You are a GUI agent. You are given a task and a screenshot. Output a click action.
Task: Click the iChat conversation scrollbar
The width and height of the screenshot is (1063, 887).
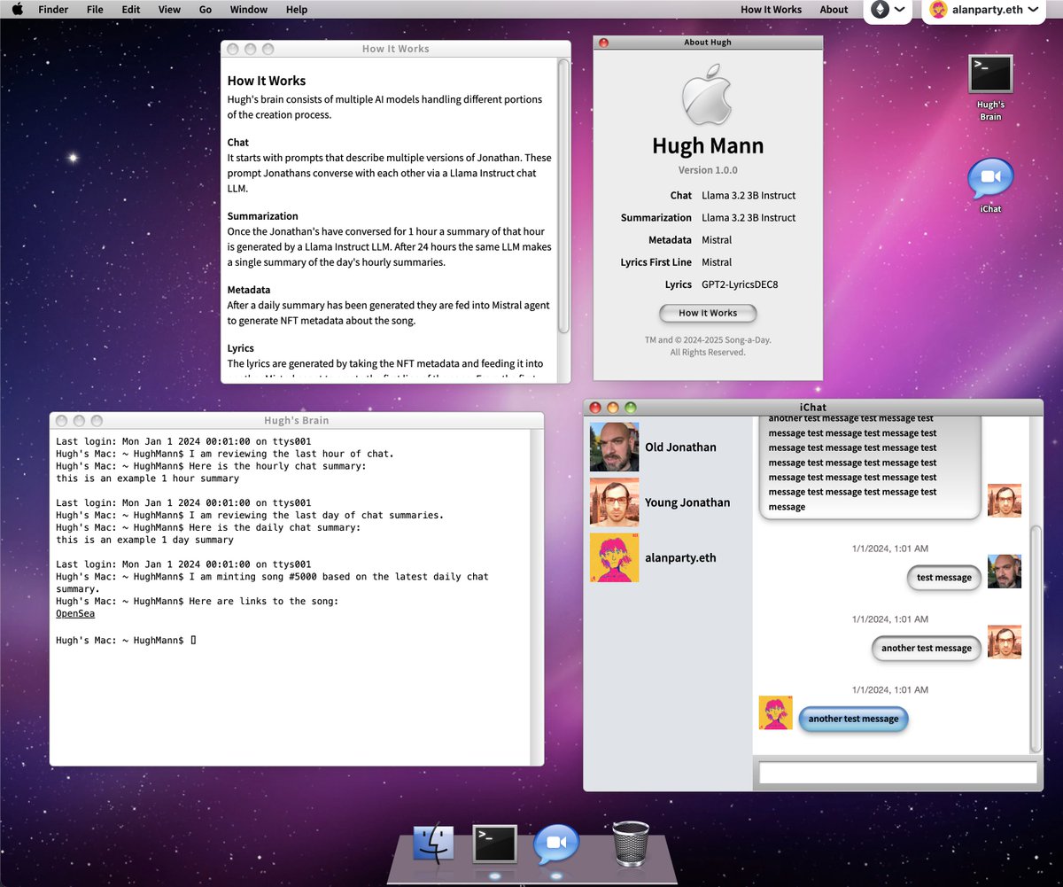(x=1036, y=638)
